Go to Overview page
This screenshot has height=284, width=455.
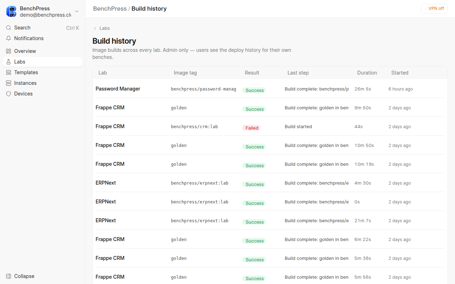(42, 51)
